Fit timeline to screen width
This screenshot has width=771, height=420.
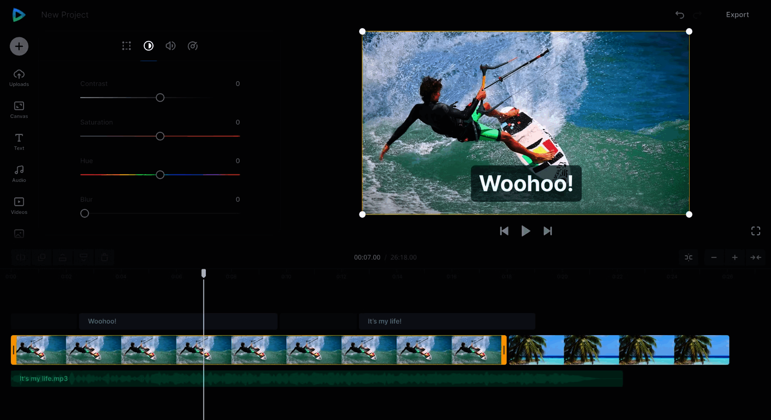point(756,257)
